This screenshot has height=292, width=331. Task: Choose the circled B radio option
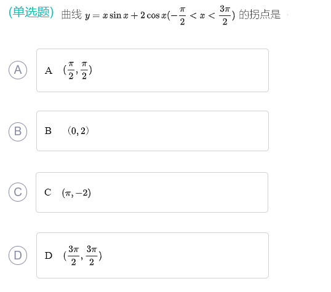(x=18, y=132)
